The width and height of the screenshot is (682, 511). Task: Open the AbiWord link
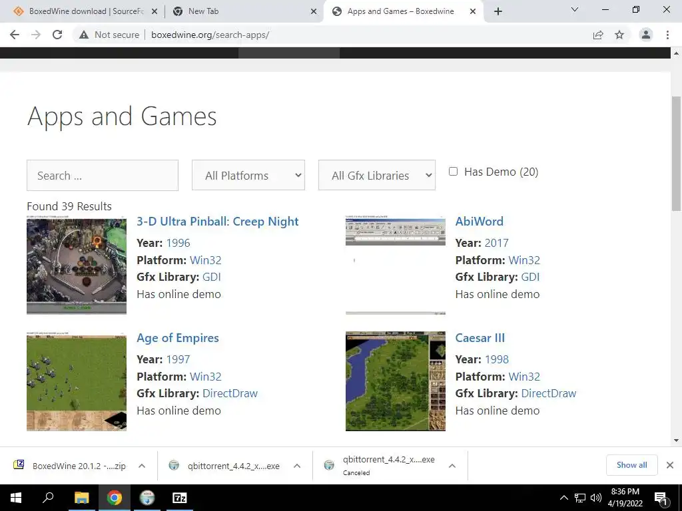(x=480, y=222)
